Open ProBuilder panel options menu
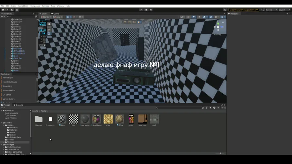This screenshot has width=292, height=164. click(36, 74)
